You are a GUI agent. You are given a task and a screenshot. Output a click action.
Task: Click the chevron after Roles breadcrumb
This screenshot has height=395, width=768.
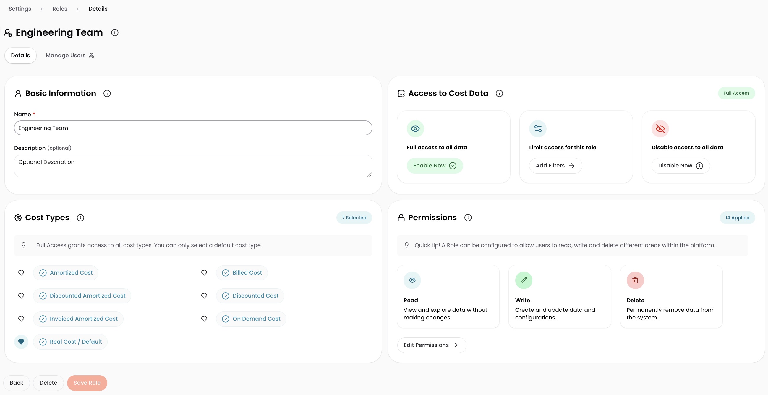(78, 9)
